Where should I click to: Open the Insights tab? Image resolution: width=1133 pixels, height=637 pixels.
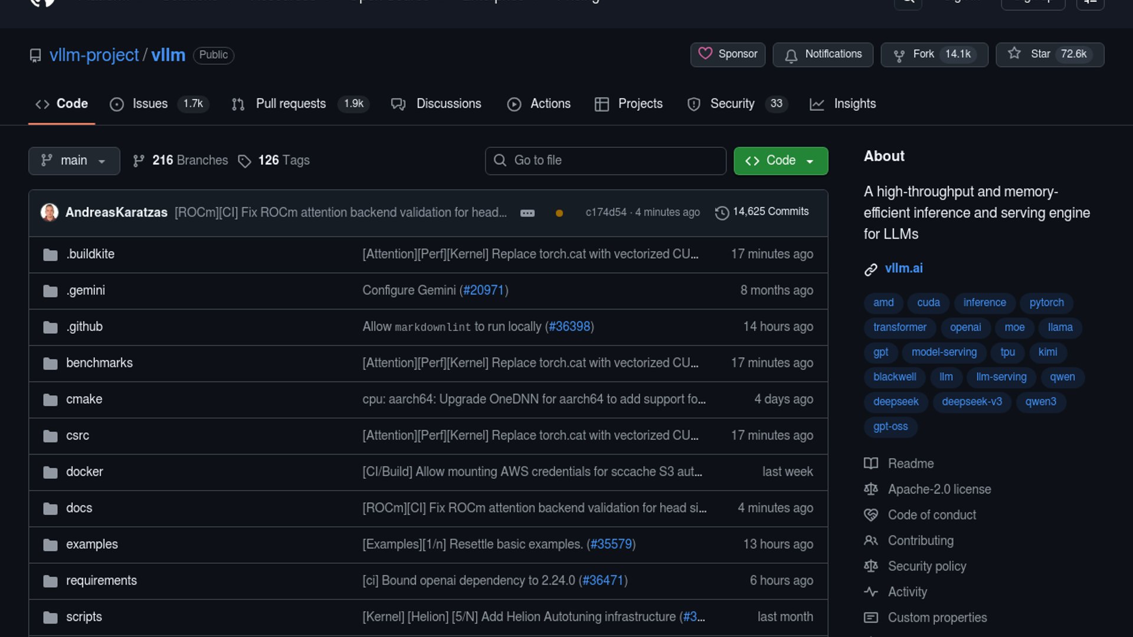(854, 104)
